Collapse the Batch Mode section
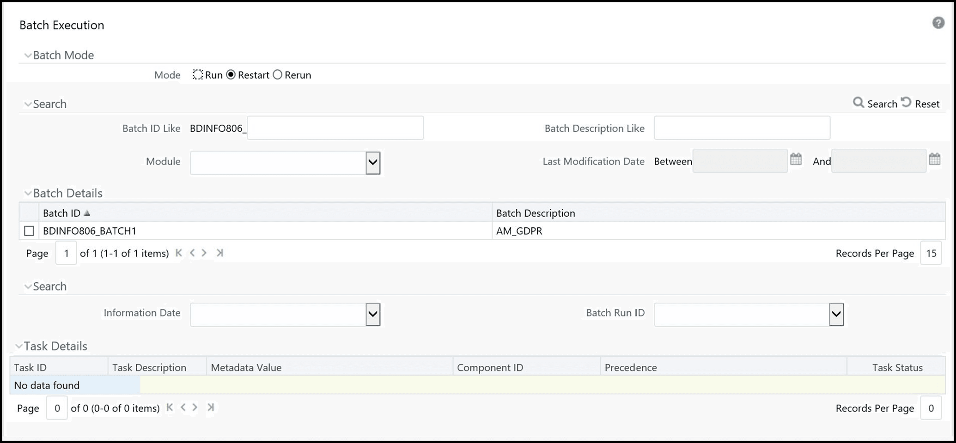 point(28,55)
